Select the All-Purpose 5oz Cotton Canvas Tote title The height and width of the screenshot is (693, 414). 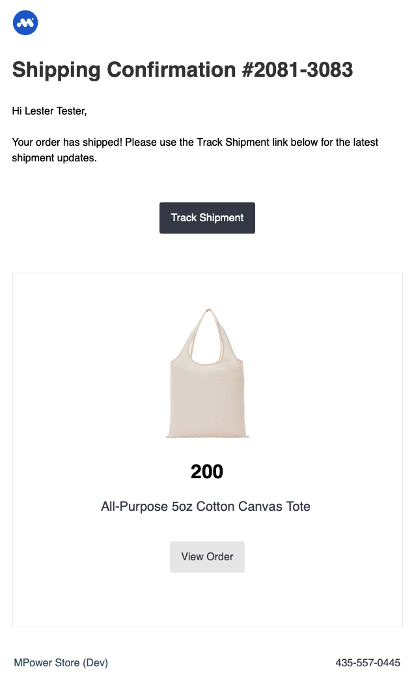click(x=206, y=506)
